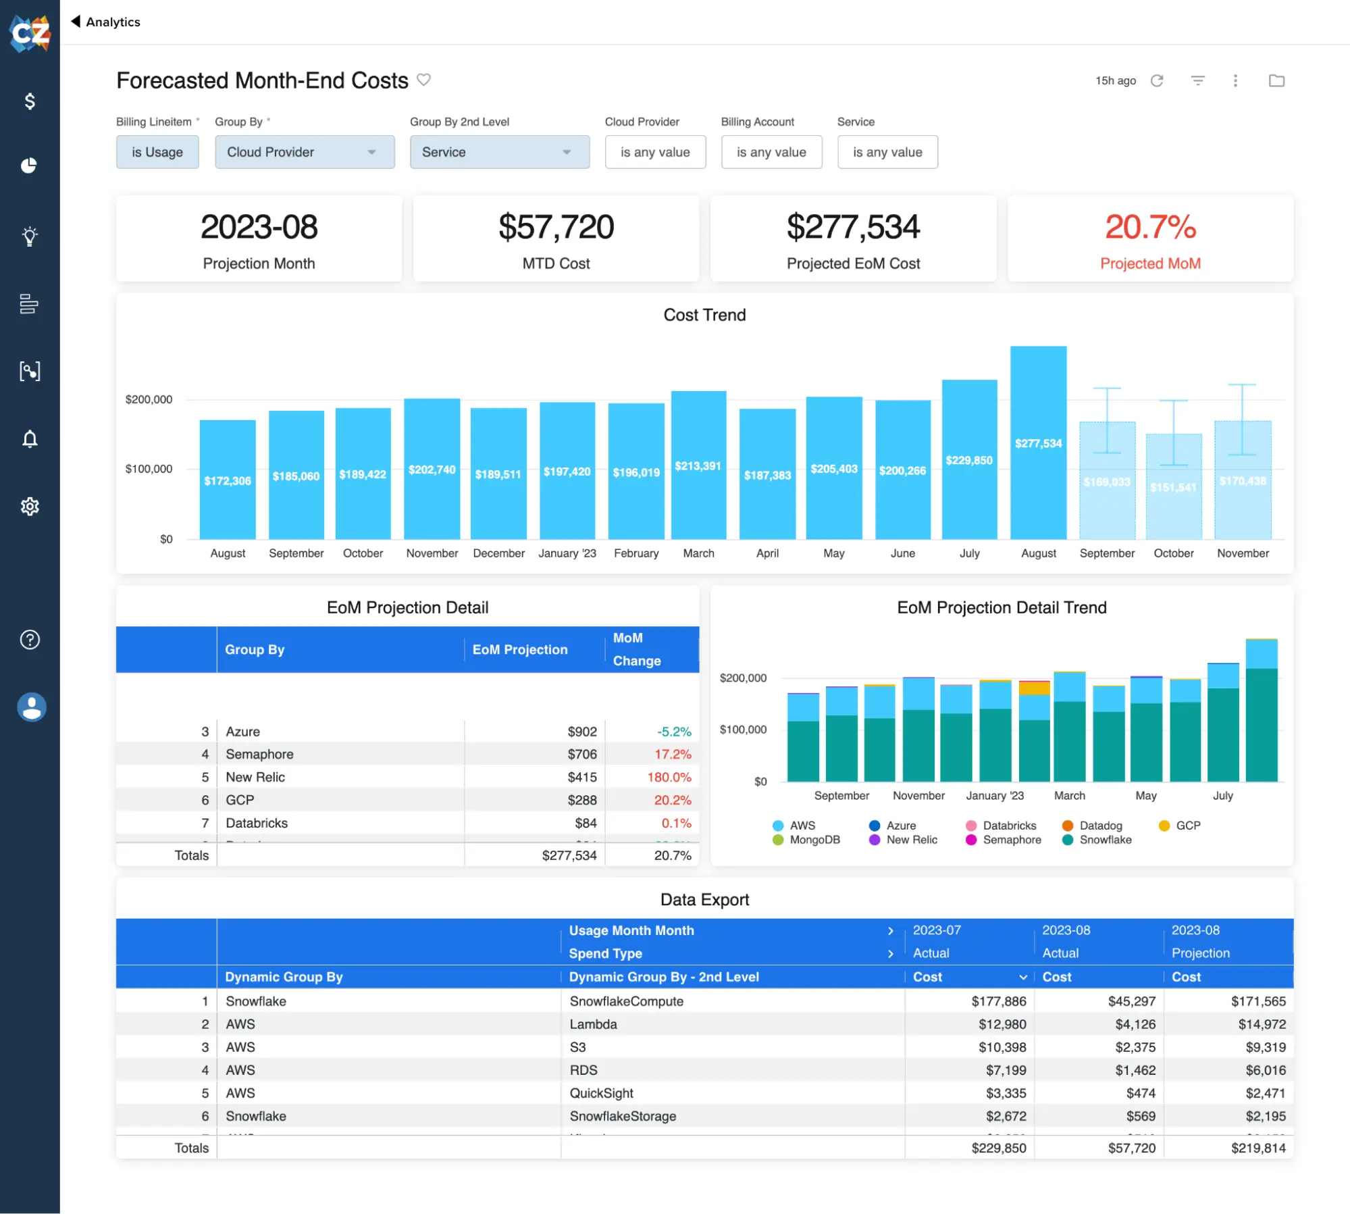The width and height of the screenshot is (1350, 1214).
Task: Toggle MongoDB series in chart legend
Action: (806, 840)
